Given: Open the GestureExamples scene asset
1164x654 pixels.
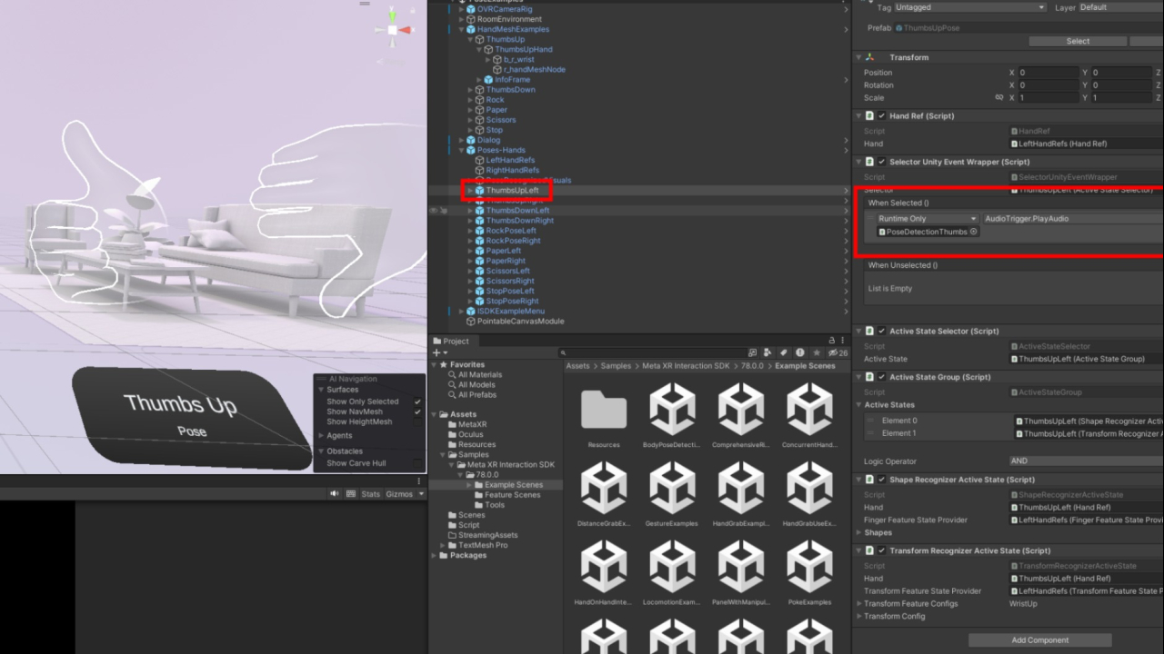Looking at the screenshot, I should coord(672,491).
